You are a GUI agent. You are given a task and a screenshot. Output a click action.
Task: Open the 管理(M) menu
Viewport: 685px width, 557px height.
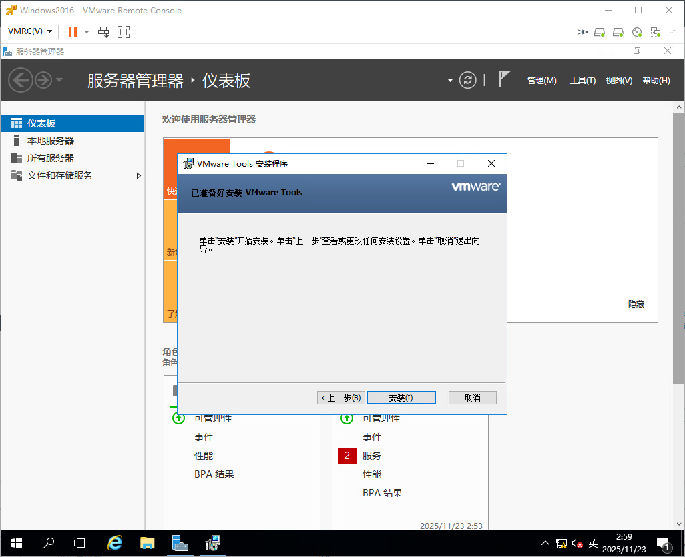pyautogui.click(x=541, y=80)
